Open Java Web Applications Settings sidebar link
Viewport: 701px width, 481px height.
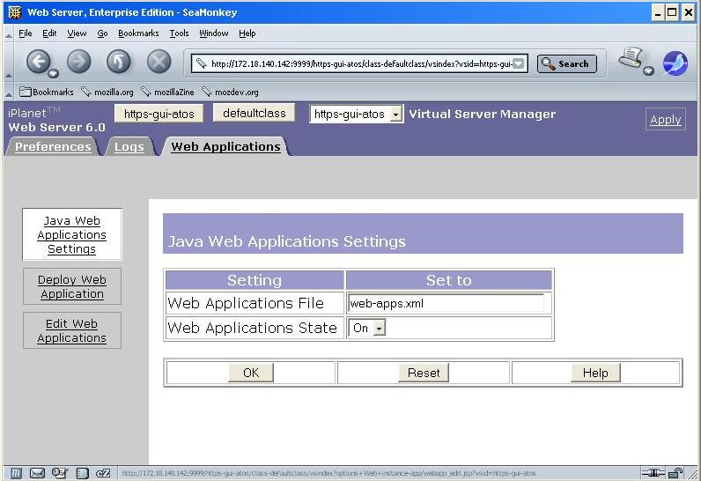(71, 234)
